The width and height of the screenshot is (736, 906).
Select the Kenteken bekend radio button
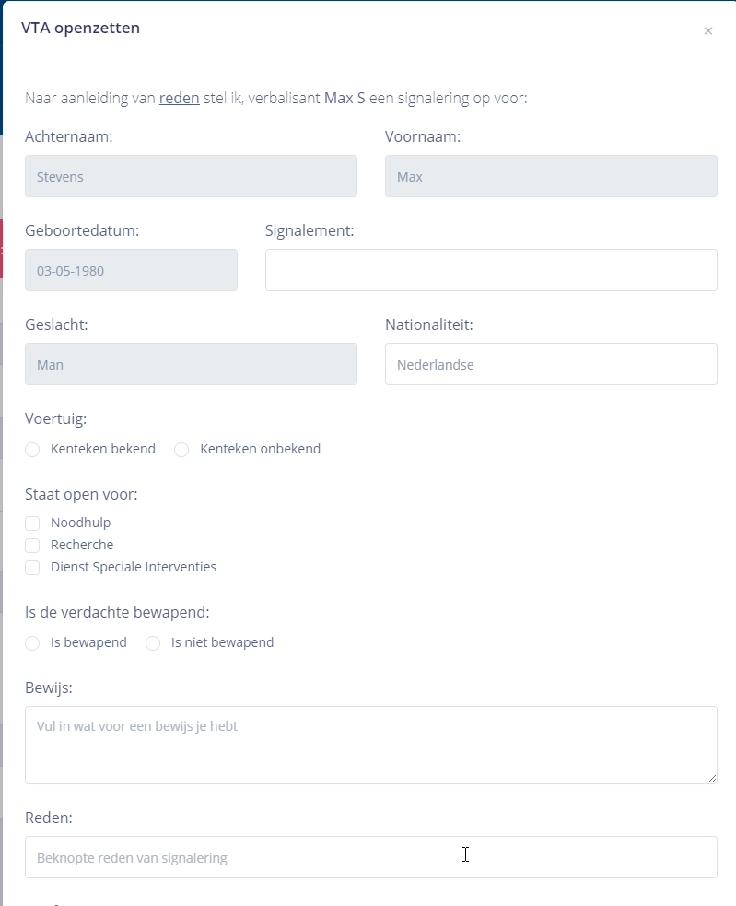(x=32, y=450)
